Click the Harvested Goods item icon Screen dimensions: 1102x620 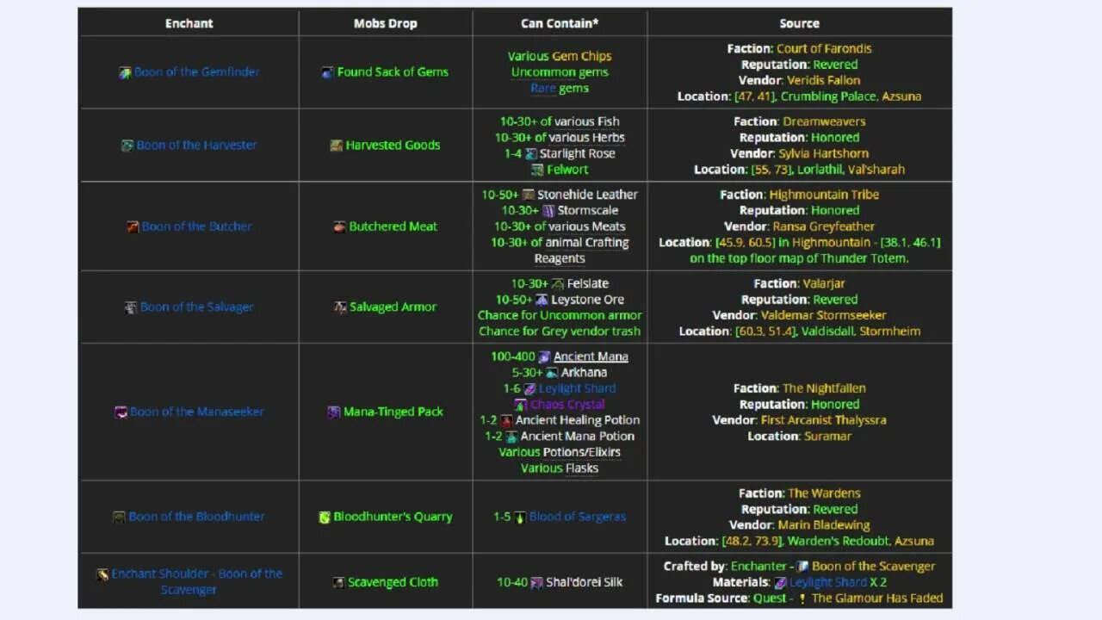coord(336,146)
